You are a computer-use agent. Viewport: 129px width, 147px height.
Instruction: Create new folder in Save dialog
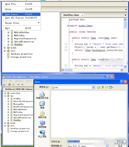[106, 87]
